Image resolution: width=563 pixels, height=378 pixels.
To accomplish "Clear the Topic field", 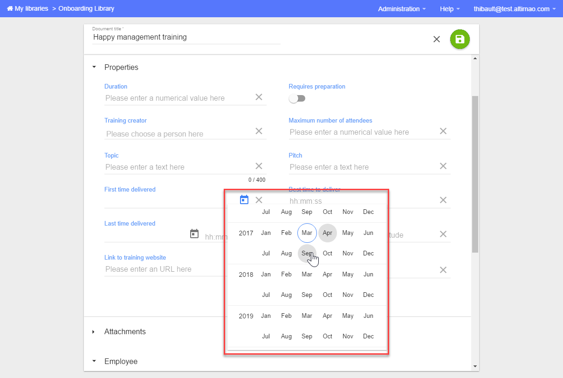I will coord(259,166).
